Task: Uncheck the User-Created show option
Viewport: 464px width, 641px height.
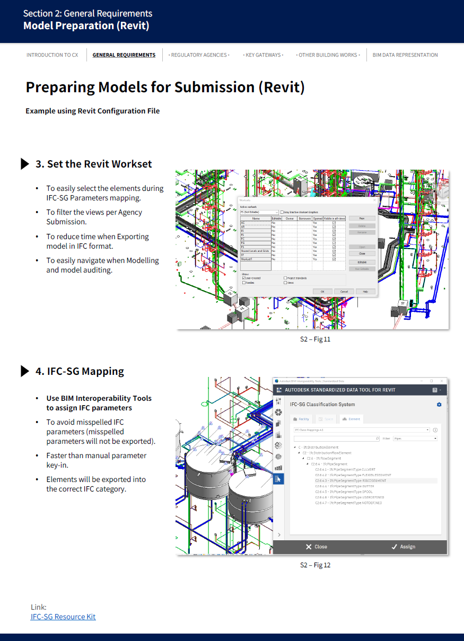Action: pos(244,278)
